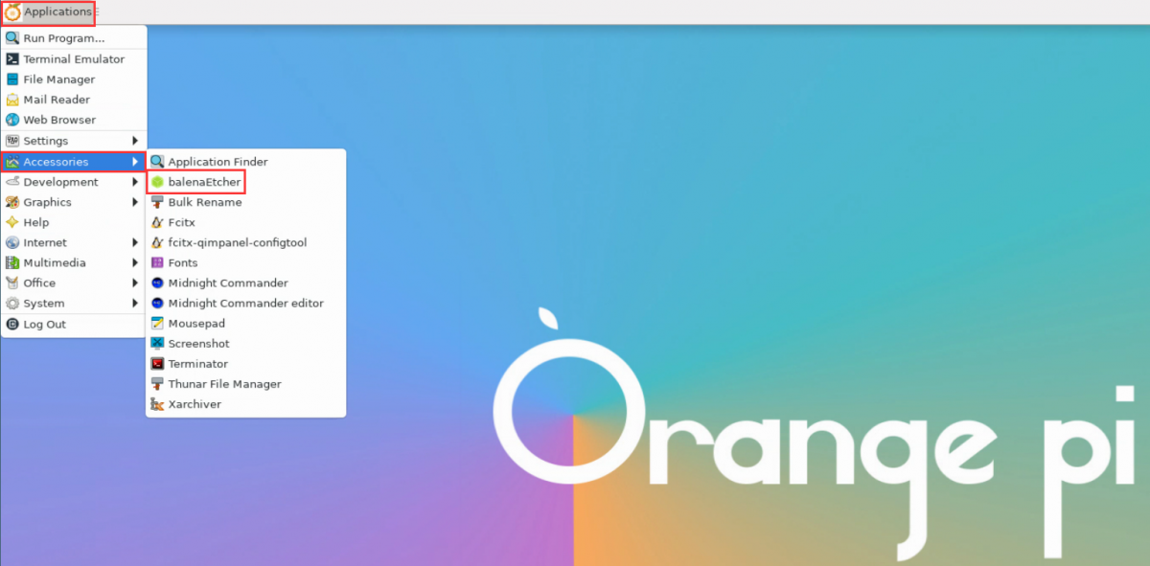Choose "Screenshot" label in Accessories
Screen dimensions: 1150x566
coord(198,343)
